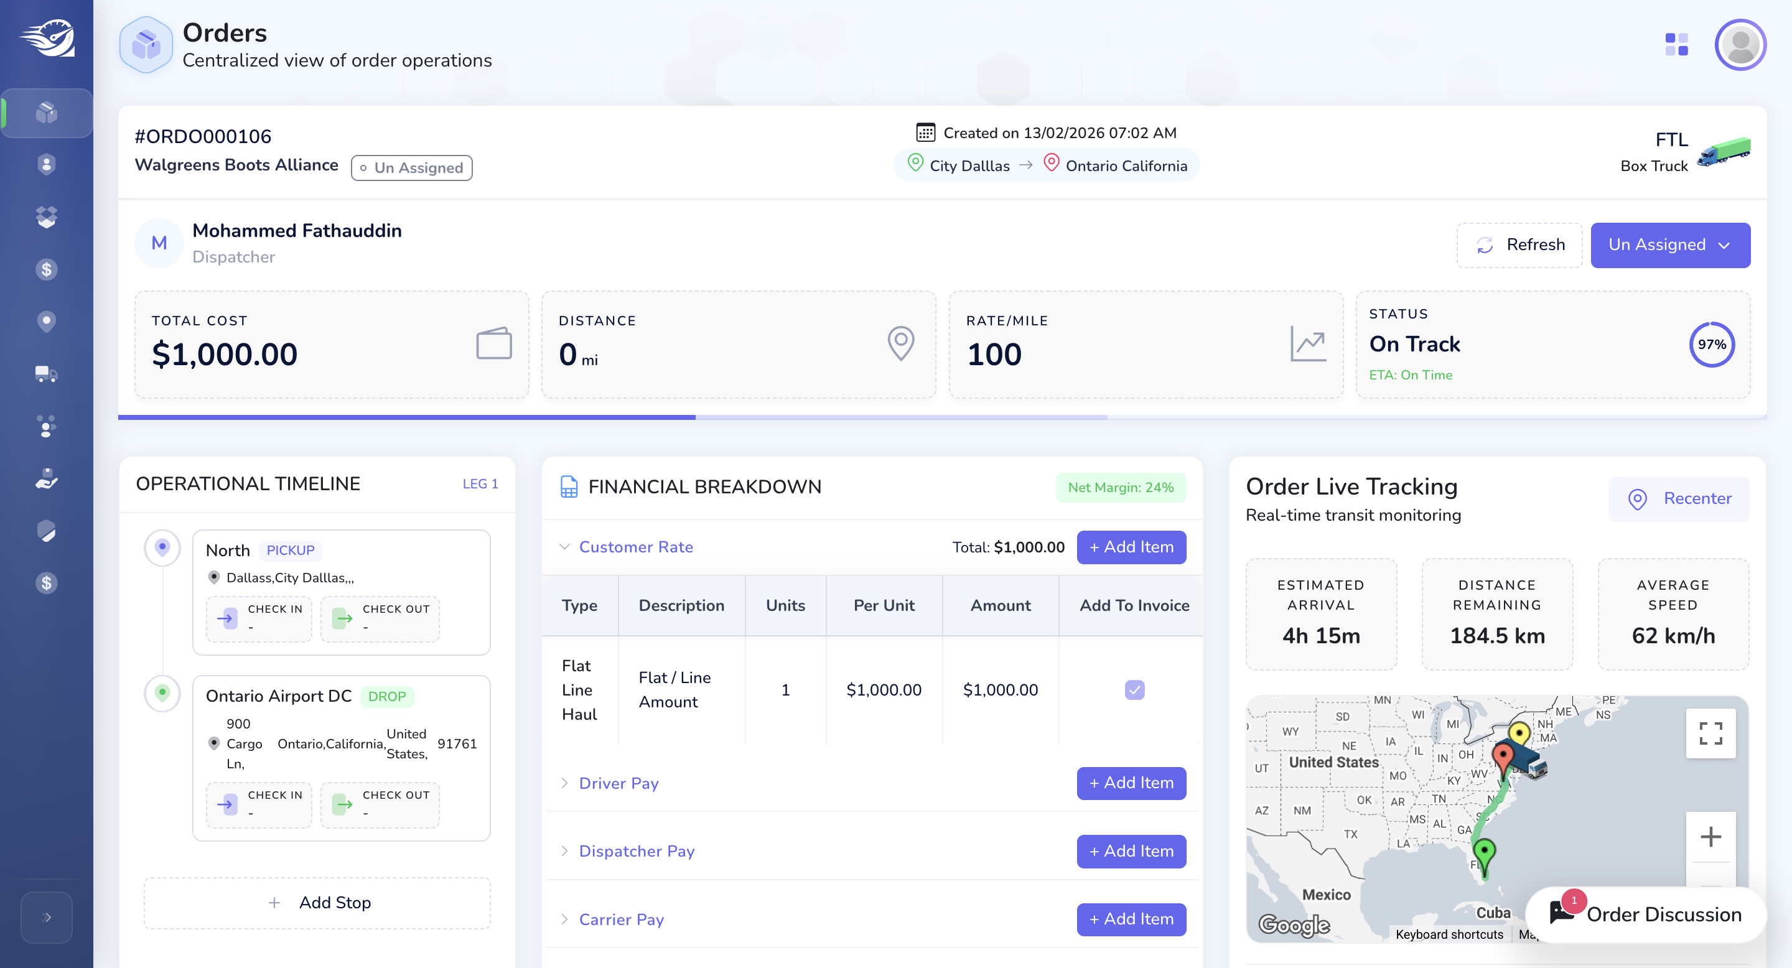Click Ontario Airport DC Check Out box

380,804
